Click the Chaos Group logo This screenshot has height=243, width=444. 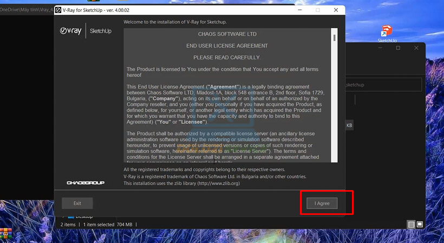tap(85, 183)
